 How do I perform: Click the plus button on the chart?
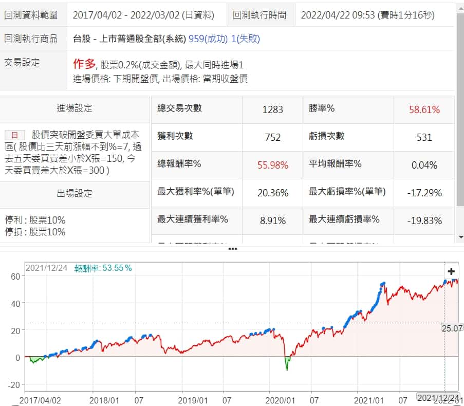pyautogui.click(x=451, y=271)
